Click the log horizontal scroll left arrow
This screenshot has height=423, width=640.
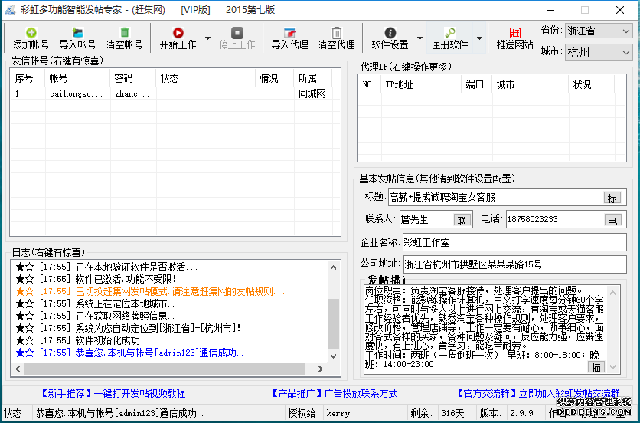pos(18,369)
